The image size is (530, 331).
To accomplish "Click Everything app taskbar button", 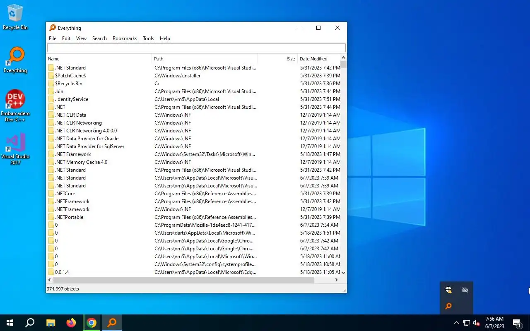I will pyautogui.click(x=112, y=323).
